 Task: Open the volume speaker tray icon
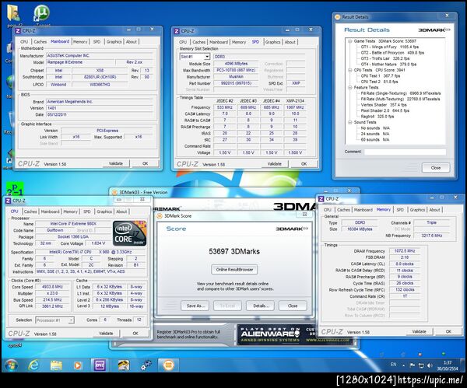point(430,365)
